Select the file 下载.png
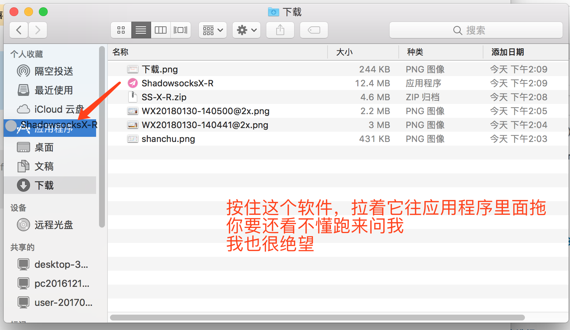 (338, 69)
